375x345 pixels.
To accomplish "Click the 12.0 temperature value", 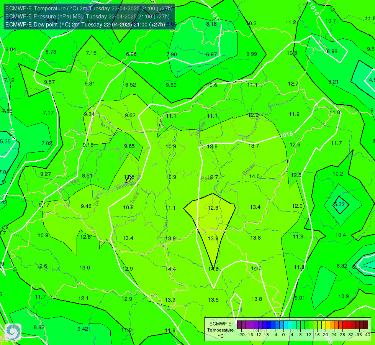I will [x=297, y=206].
